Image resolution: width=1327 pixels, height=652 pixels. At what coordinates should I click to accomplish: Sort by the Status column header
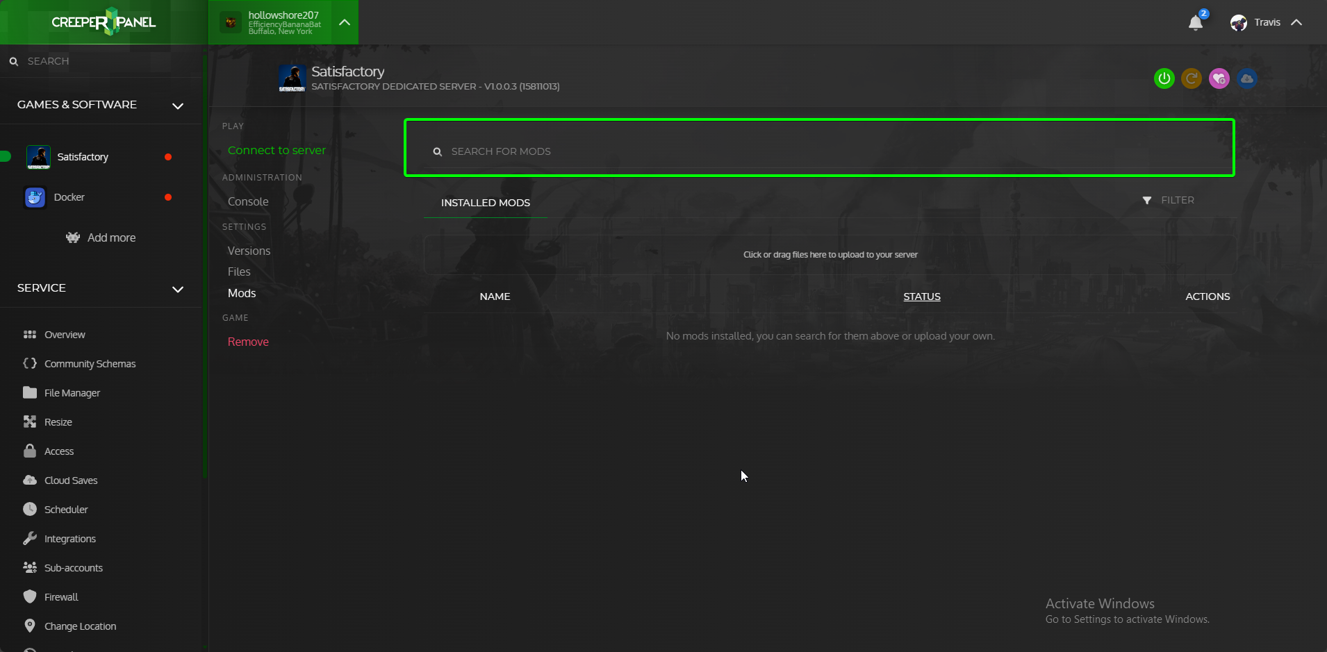[x=921, y=296]
